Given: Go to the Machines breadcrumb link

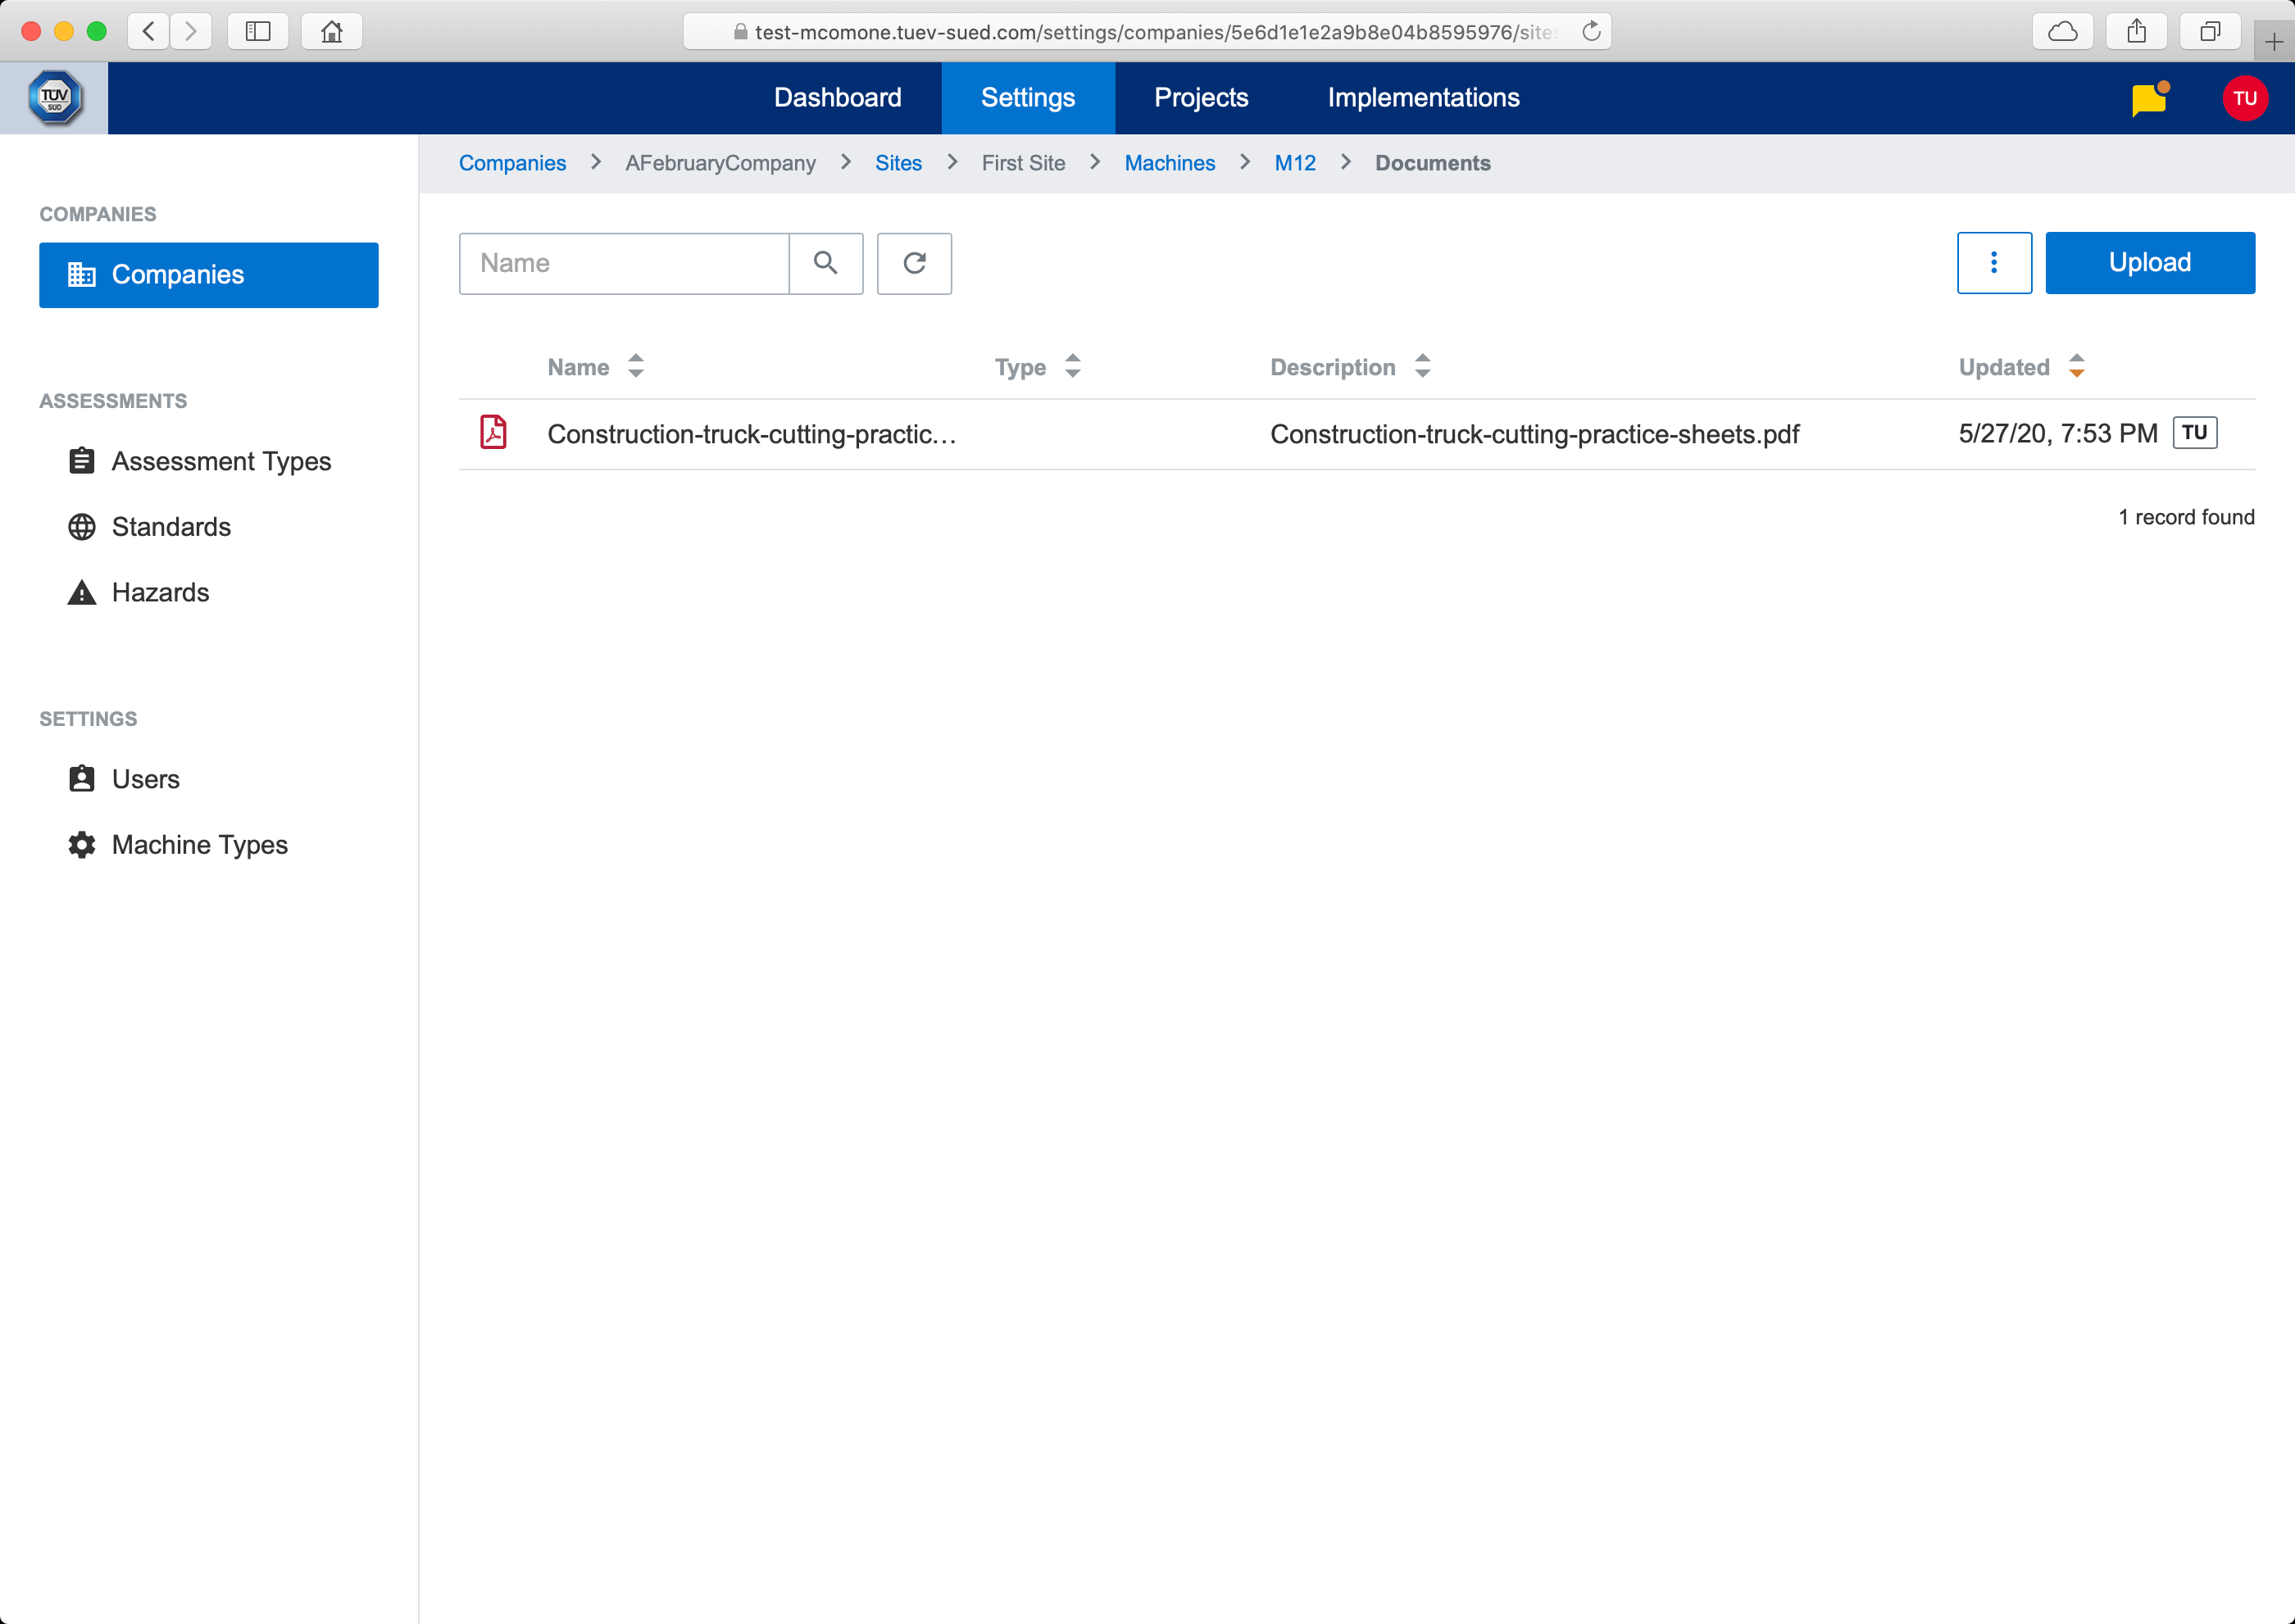Looking at the screenshot, I should (x=1169, y=163).
